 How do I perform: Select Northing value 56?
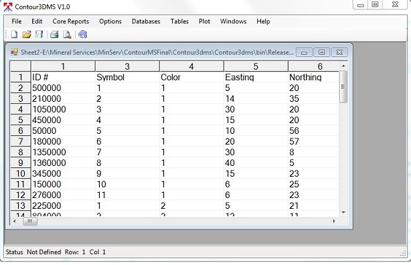(313, 130)
